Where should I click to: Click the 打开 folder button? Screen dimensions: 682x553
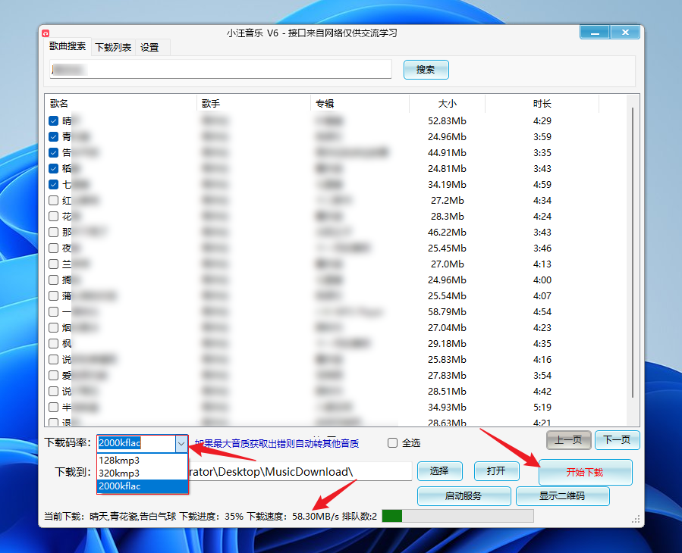pos(496,471)
